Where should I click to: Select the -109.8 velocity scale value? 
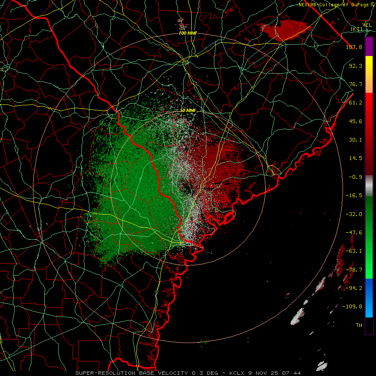click(x=352, y=307)
